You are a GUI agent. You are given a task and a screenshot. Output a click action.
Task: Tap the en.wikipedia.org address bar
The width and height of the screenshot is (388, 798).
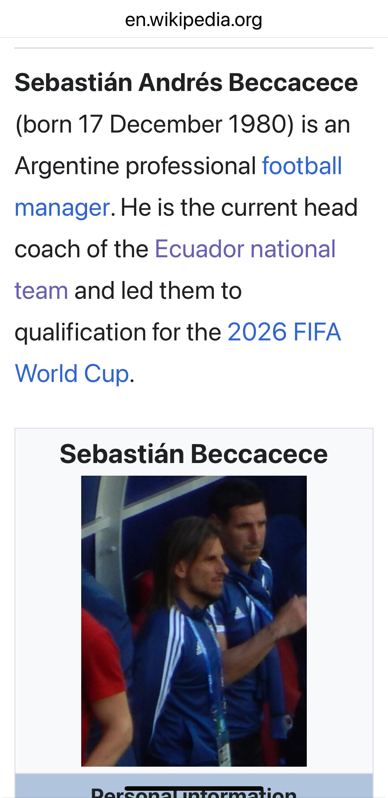tap(194, 19)
